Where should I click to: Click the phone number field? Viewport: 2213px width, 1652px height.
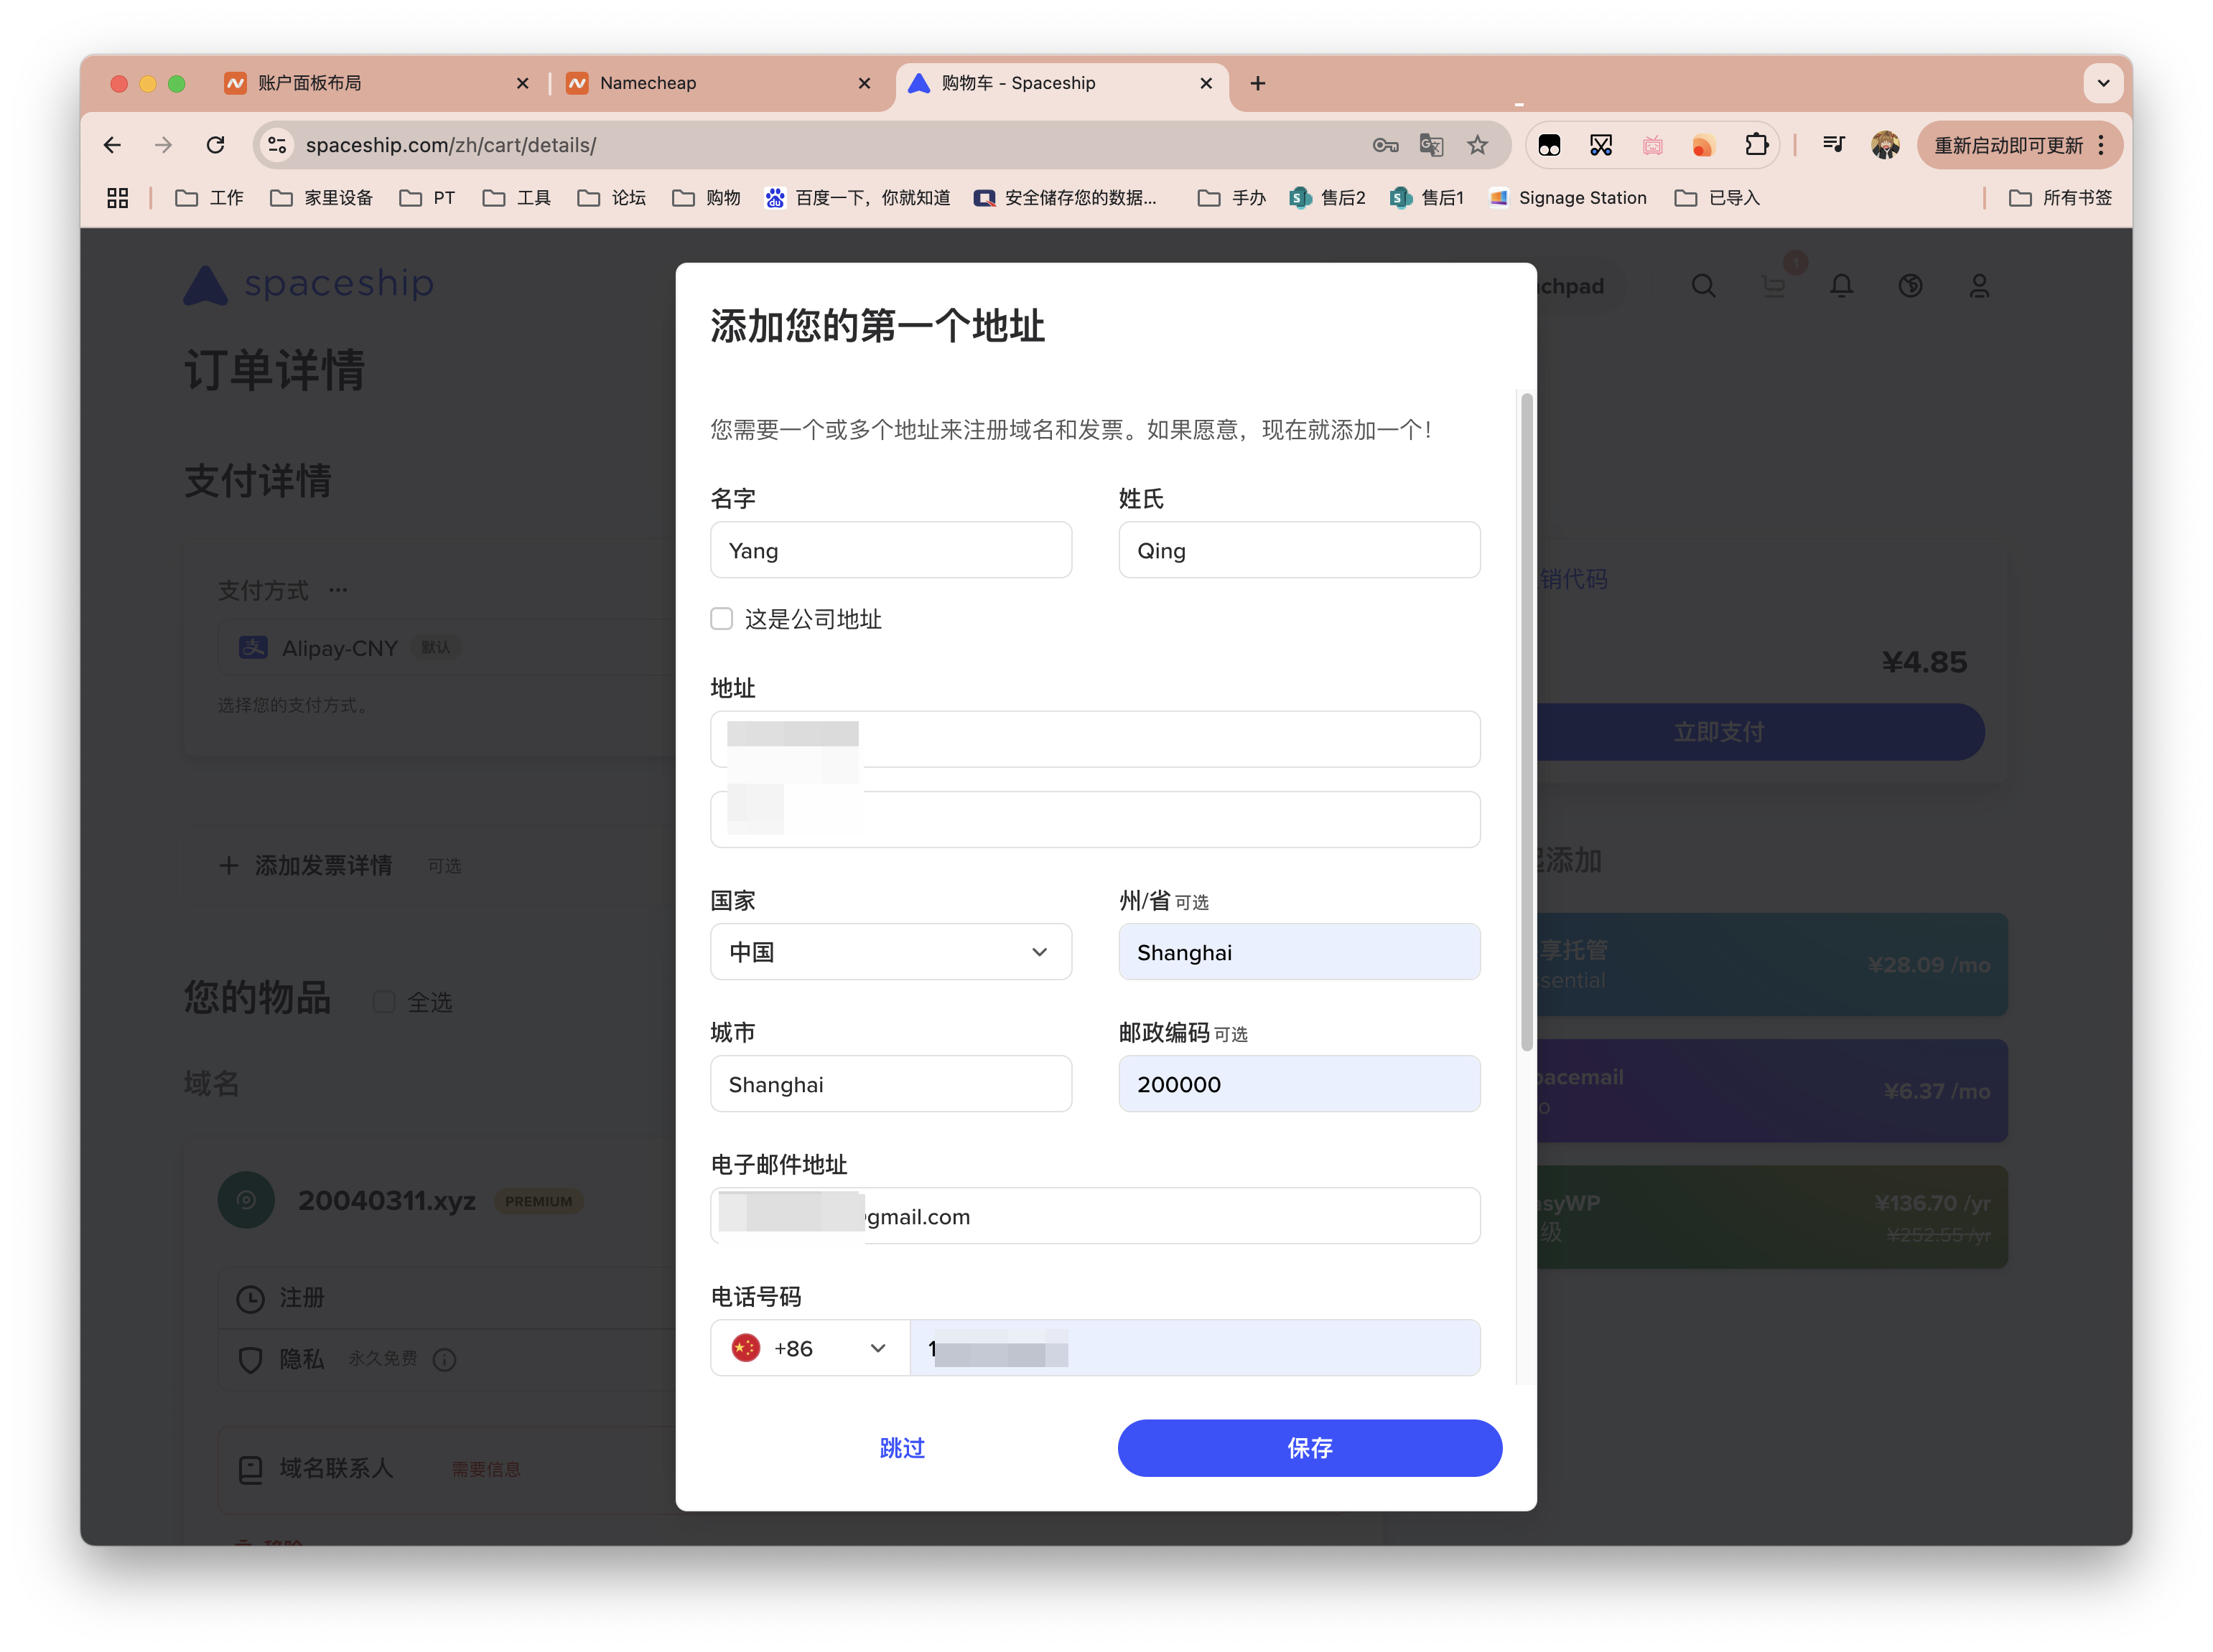coord(1195,1348)
